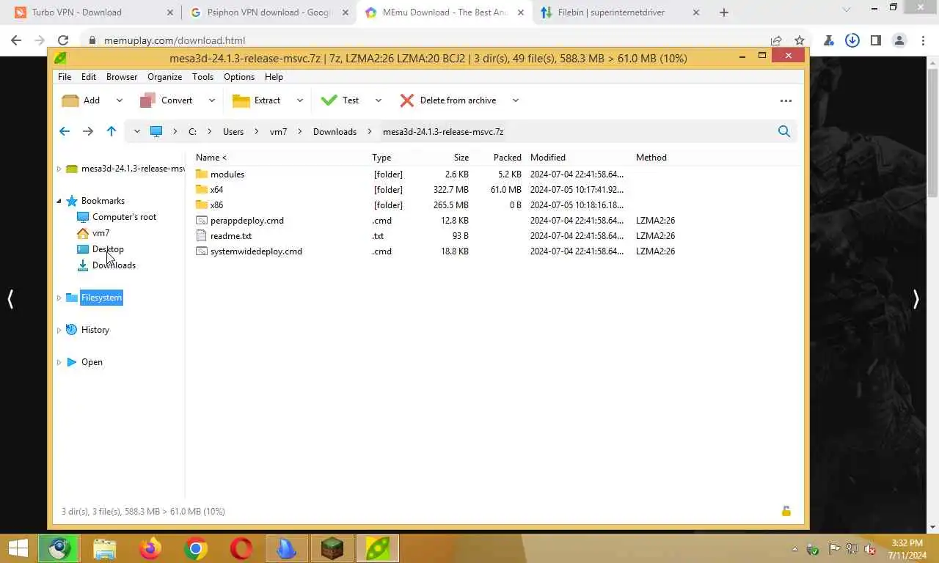This screenshot has height=563, width=939.
Task: Go back with the left arrow
Action: click(65, 131)
